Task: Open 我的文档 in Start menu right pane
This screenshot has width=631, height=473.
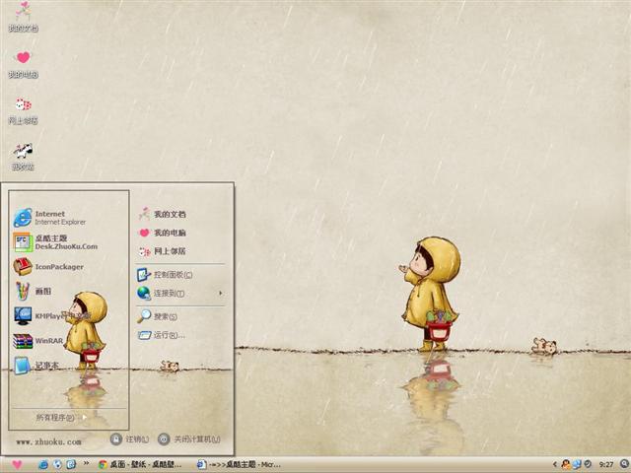Action: pos(162,214)
